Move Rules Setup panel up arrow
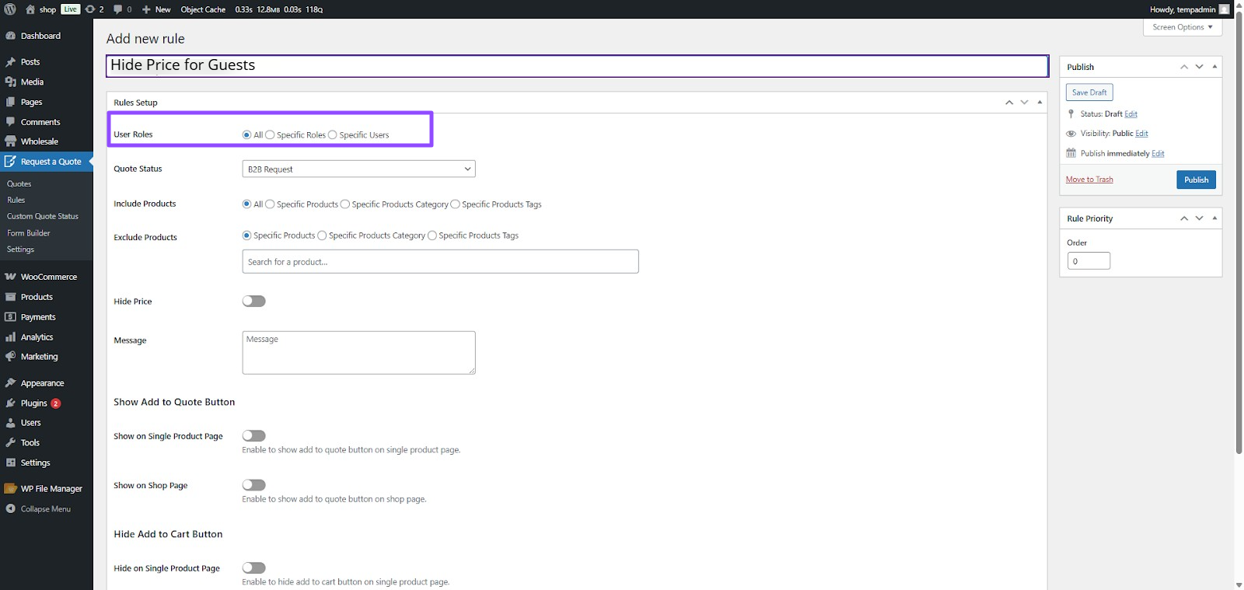1244x590 pixels. coord(1009,103)
